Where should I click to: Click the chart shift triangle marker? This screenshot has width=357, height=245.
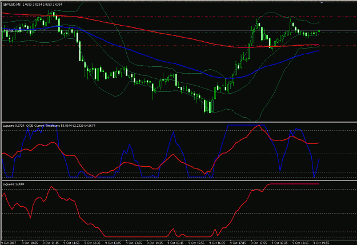tap(322, 2)
